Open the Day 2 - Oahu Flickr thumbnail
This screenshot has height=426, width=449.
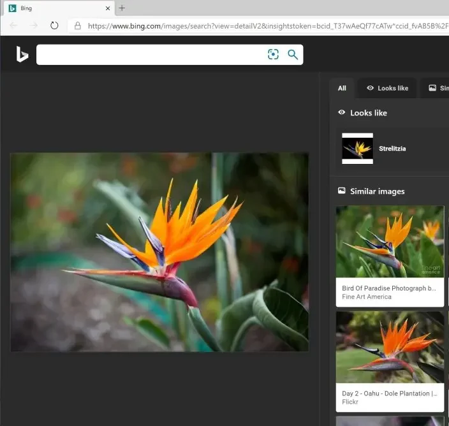(390, 347)
